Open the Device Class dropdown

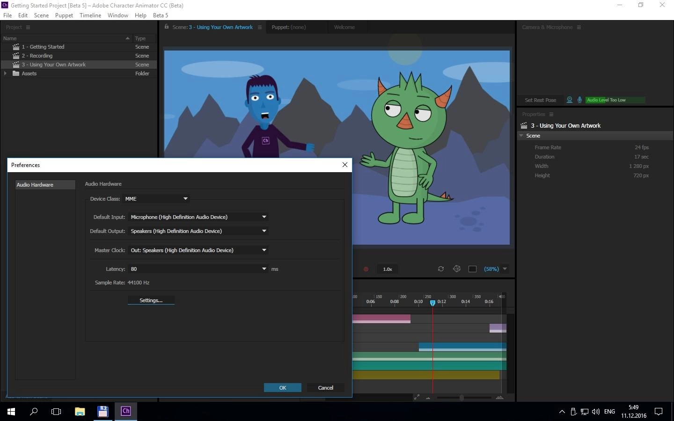pos(156,199)
